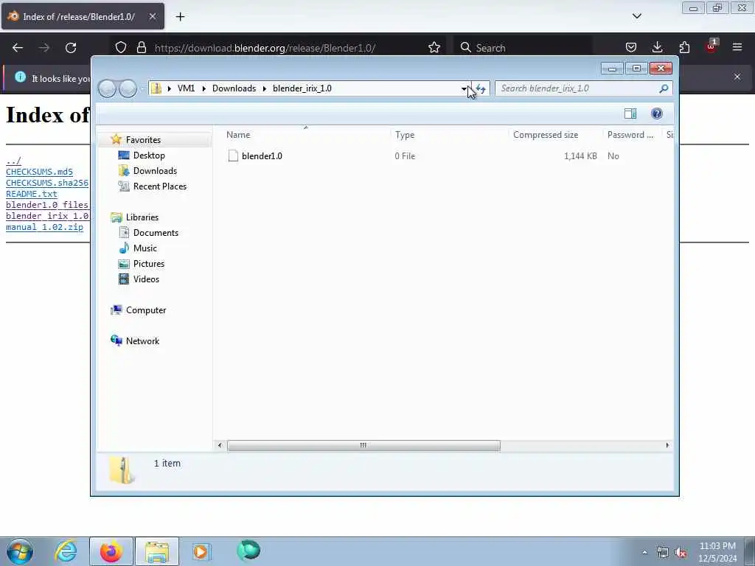This screenshot has height=566, width=755.
Task: Toggle the preview pane button
Action: (x=630, y=113)
